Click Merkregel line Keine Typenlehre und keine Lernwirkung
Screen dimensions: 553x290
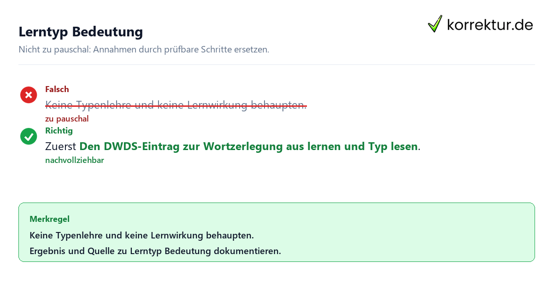142,235
